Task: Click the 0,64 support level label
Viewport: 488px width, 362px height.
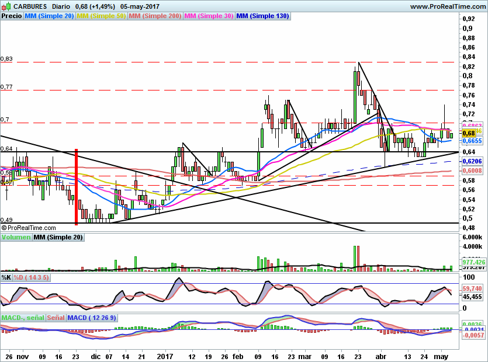Action: tap(6, 149)
